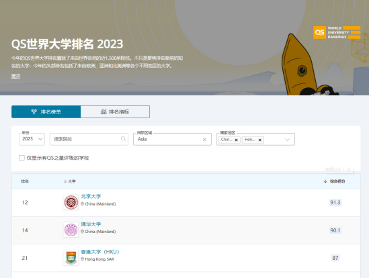Viewport: 369px width, 278px height.
Task: Click the QS世界大学排名 2023 heading
Action: coord(67,44)
